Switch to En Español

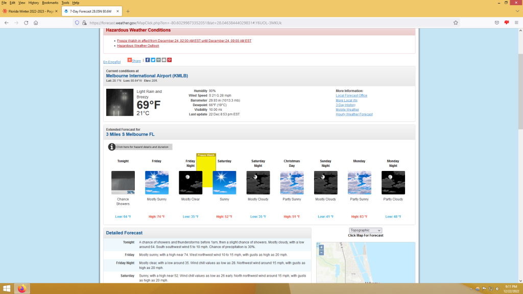coord(112,62)
